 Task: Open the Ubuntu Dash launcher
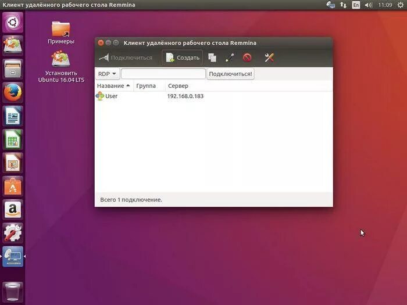13,22
